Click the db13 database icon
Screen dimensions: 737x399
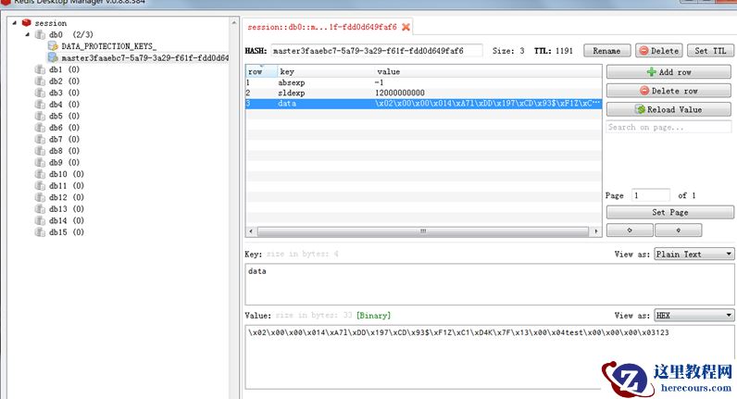click(x=40, y=208)
